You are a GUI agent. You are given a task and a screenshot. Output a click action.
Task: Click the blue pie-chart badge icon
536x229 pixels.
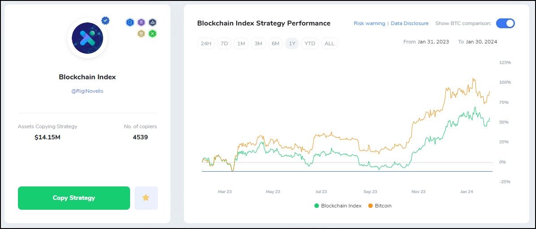pos(130,22)
